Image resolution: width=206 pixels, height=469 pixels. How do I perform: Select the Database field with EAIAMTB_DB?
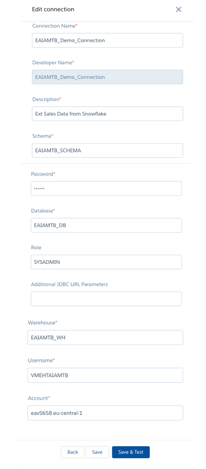click(106, 225)
